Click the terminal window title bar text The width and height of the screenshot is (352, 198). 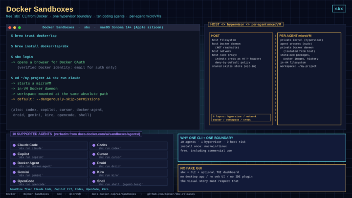click(103, 27)
